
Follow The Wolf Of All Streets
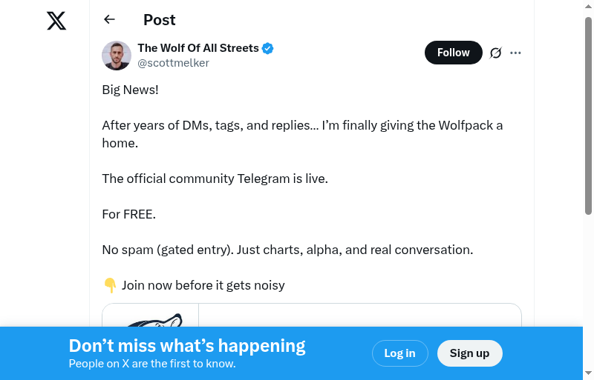pyautogui.click(x=453, y=53)
